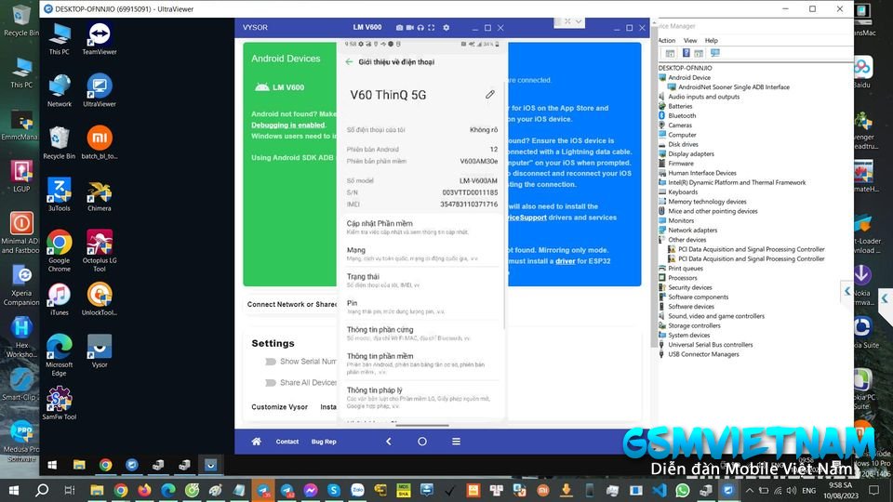Open Action menu in Device Manager
Screen dimensions: 893x502
666,40
